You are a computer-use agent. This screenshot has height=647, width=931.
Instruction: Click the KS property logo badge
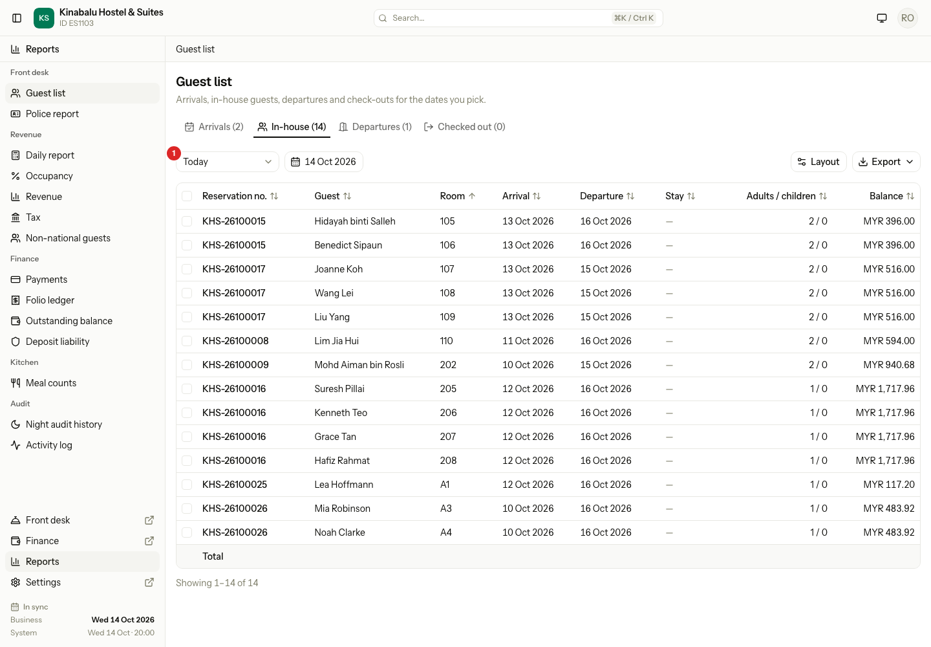click(44, 18)
